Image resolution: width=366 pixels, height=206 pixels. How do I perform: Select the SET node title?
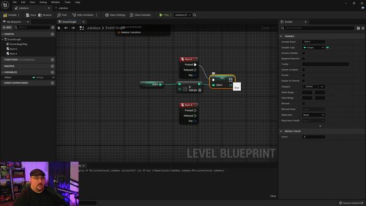tap(222, 78)
